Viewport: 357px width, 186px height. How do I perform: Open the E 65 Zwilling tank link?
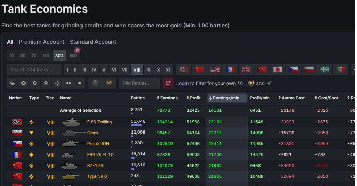click(x=99, y=122)
